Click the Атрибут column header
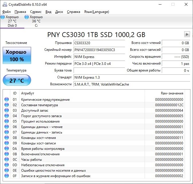Screen dimensions: 193x184 [82, 93]
